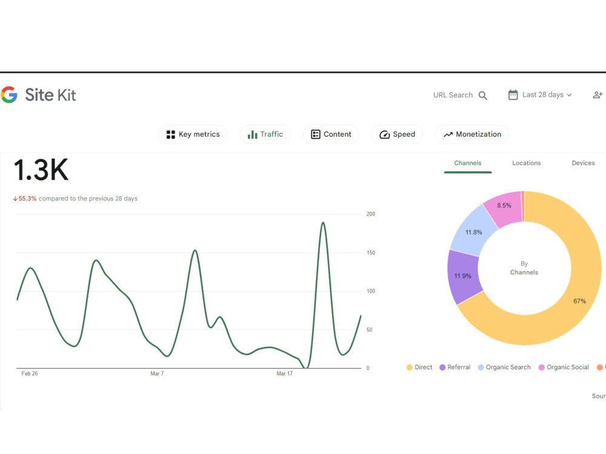Click the Site Kit title

pos(50,95)
